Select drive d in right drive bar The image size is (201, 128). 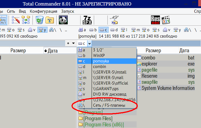[114, 30]
